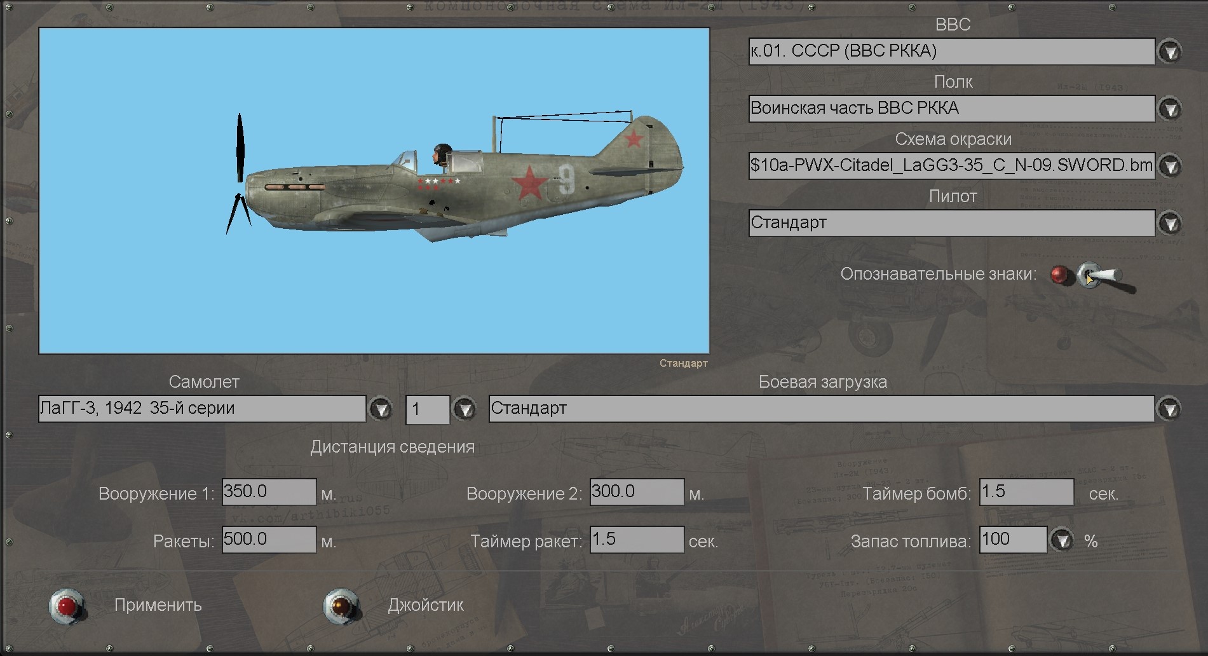Click the Ракеты distance input field
This screenshot has width=1208, height=656.
pos(269,540)
